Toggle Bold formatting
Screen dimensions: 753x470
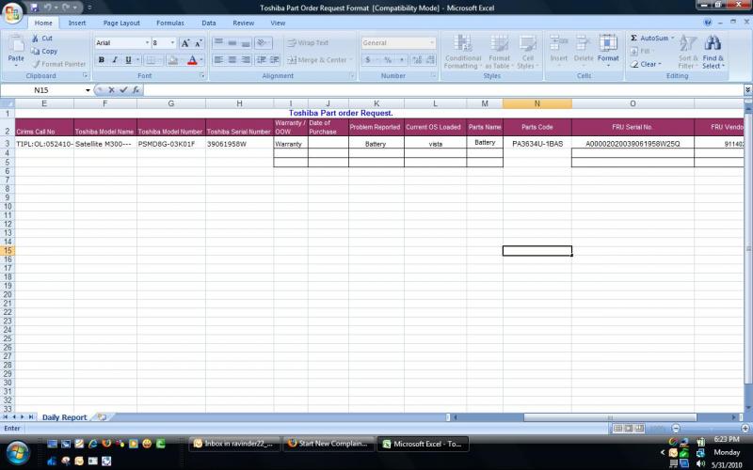102,60
